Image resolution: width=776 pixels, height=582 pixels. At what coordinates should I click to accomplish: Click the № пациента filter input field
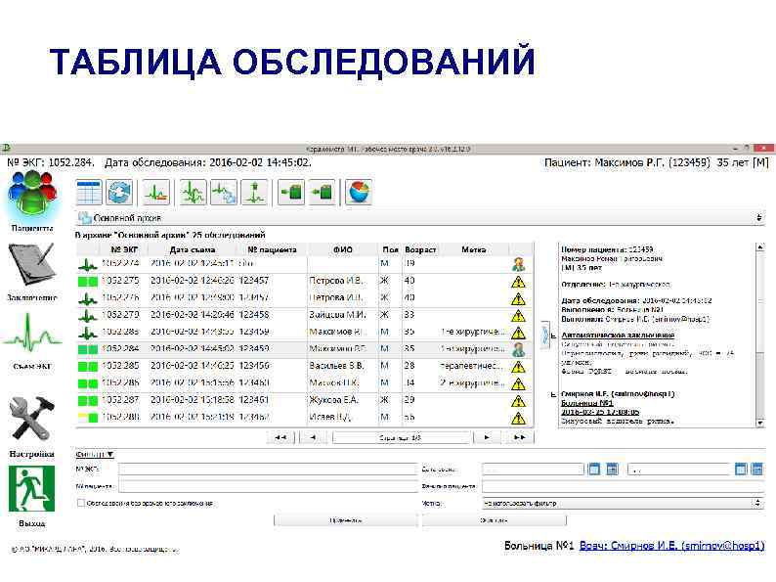pos(268,486)
